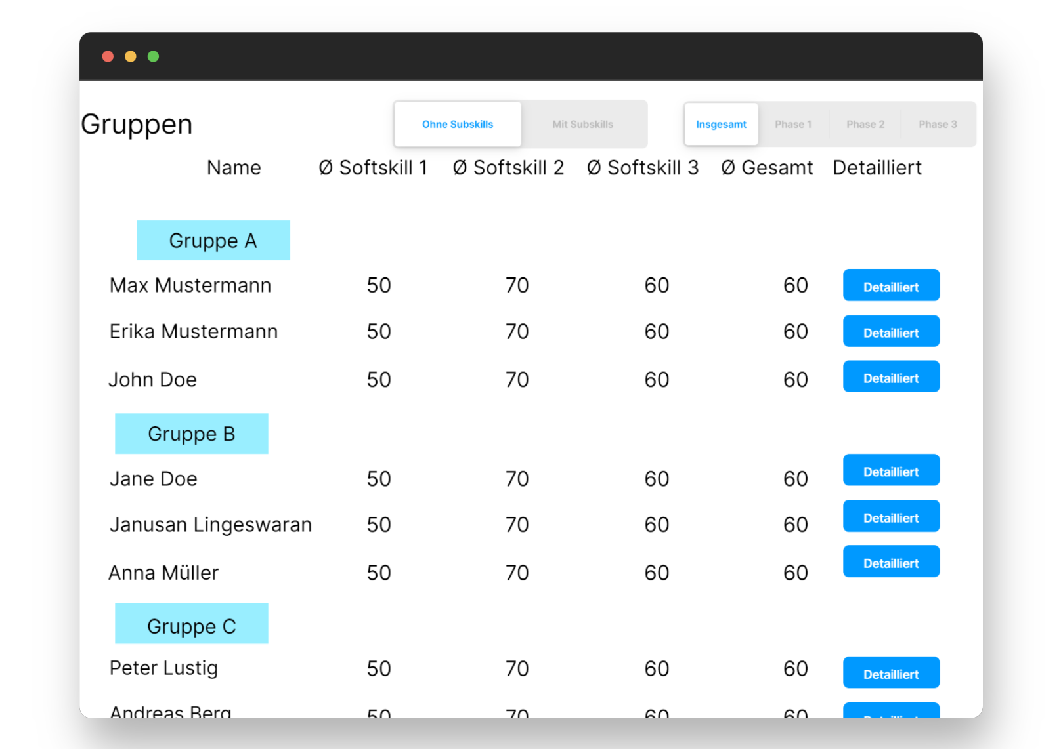1061x749 pixels.
Task: Click the Gruppe B label
Action: (192, 434)
